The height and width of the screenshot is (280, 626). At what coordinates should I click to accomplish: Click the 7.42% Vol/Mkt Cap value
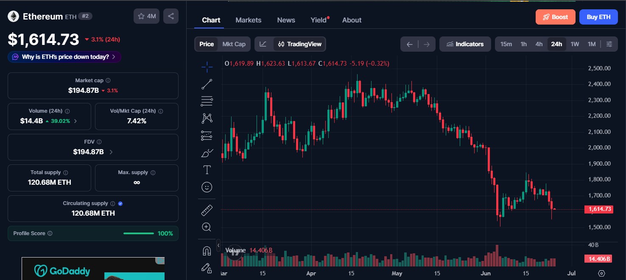click(x=137, y=121)
